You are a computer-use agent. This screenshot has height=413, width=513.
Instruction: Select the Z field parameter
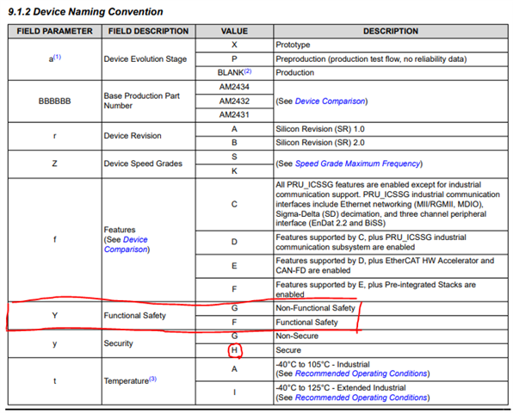54,163
